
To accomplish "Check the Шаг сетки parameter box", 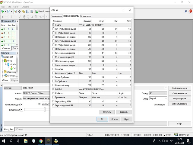I will 53,69.
